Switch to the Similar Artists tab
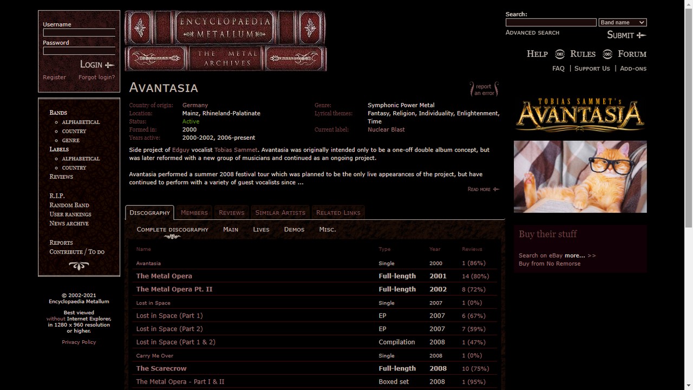The image size is (693, 390). (280, 212)
